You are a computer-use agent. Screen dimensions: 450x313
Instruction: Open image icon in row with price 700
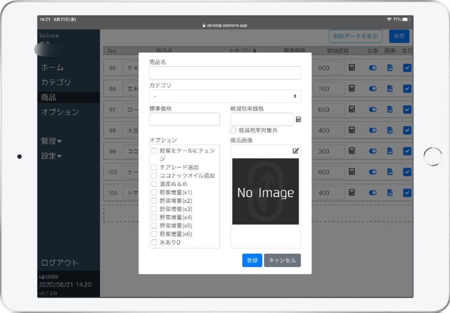tap(389, 89)
